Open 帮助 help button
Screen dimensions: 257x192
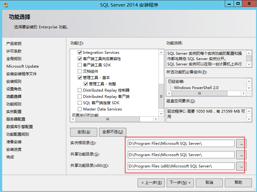tap(238, 183)
